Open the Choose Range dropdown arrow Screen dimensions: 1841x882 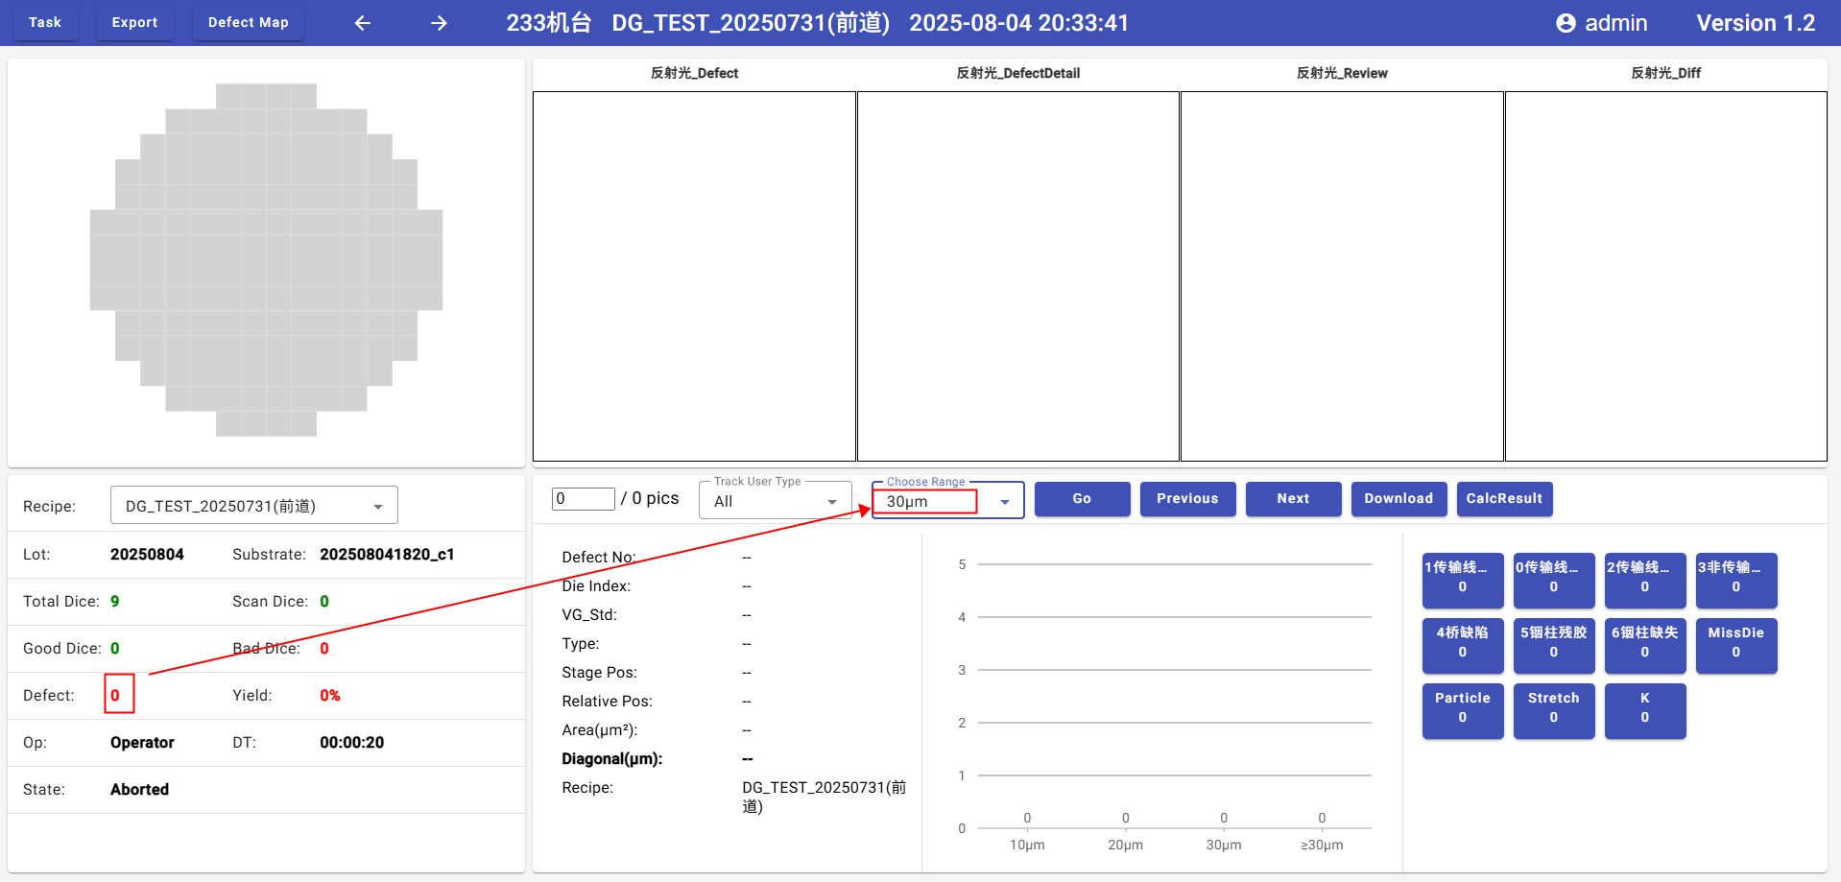coord(1004,502)
